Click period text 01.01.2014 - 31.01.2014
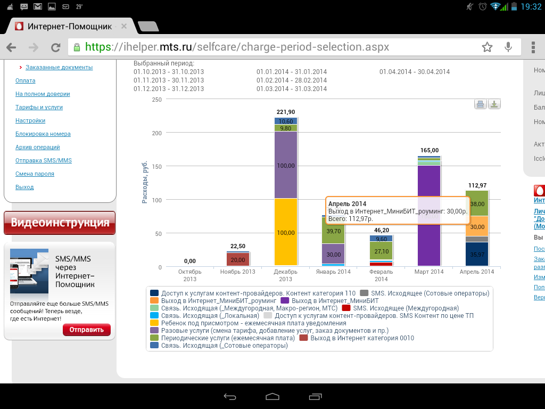 tap(292, 72)
